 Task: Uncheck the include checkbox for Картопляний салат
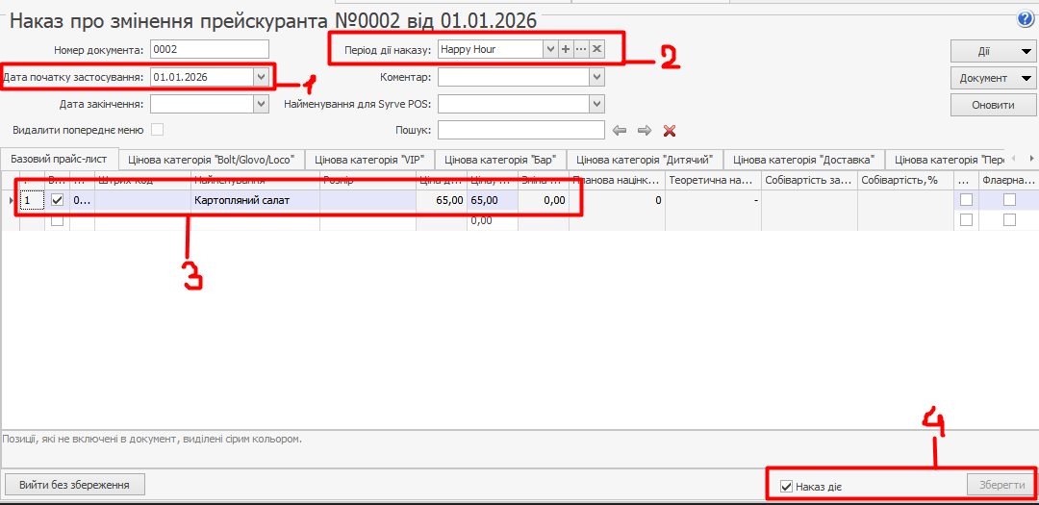57,200
